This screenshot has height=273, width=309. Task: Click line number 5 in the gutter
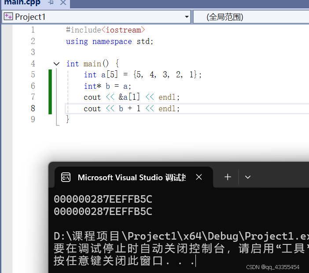pos(33,75)
